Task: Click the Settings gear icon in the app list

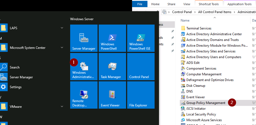Action: [4, 87]
